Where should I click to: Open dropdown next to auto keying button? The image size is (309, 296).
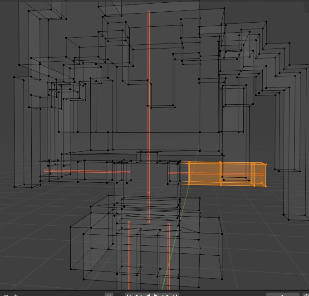point(118,295)
